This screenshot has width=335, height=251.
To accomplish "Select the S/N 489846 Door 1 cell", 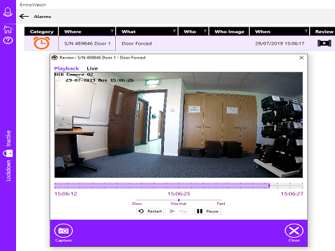I will coord(87,43).
